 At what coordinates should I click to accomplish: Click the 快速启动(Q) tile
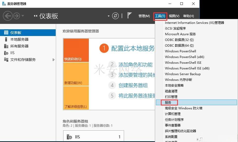(76, 50)
